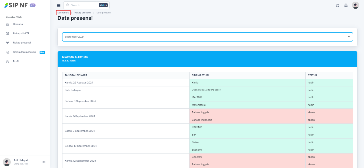Click Rekap presensi breadcrumb link
The image size is (364, 168).
(x=83, y=13)
